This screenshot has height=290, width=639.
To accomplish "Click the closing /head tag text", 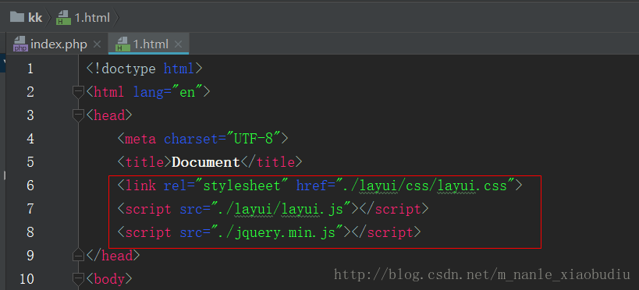I will pyautogui.click(x=113, y=256).
